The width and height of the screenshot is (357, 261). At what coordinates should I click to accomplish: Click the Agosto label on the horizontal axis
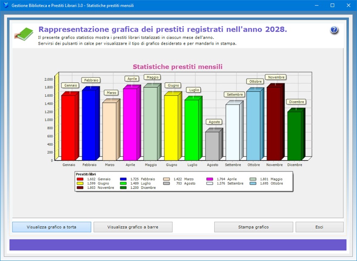(213, 165)
